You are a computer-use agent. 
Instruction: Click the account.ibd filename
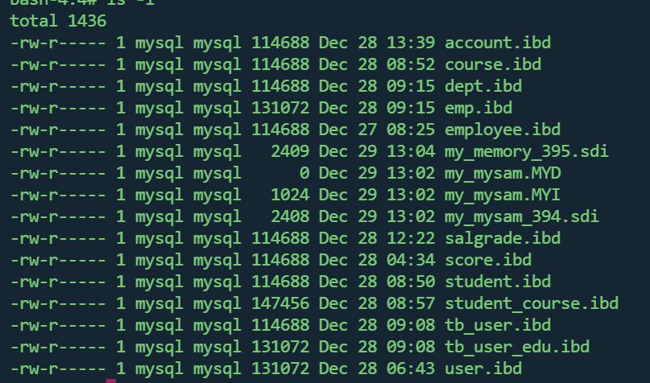pyautogui.click(x=498, y=43)
